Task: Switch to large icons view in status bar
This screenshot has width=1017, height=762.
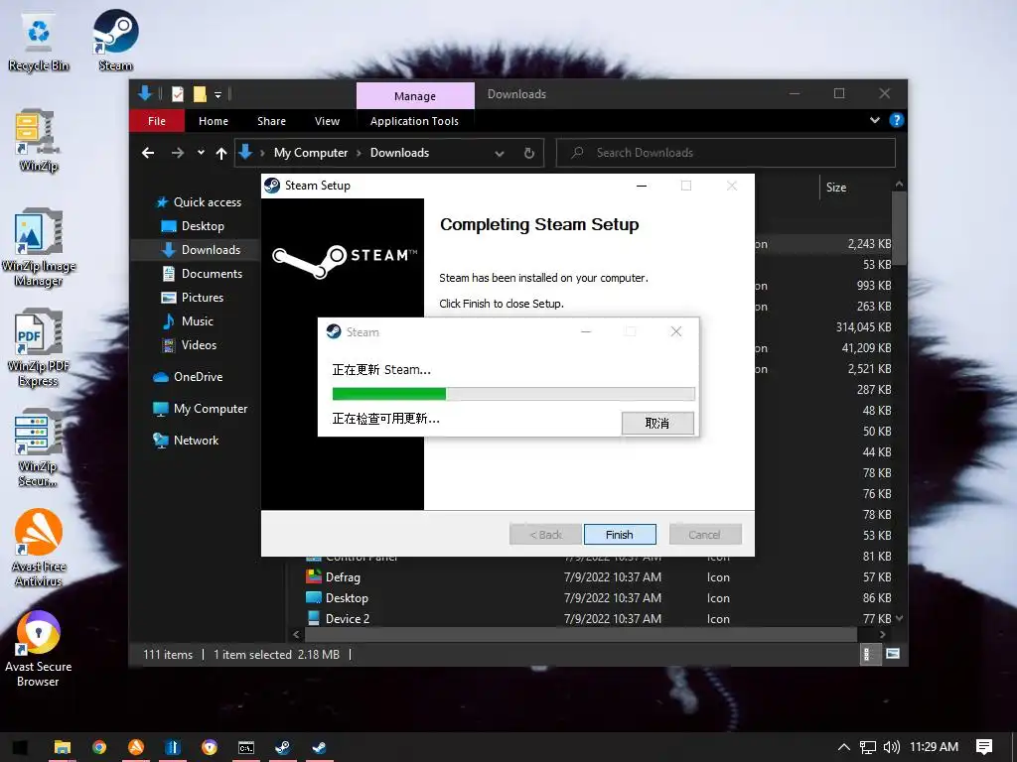Action: point(893,654)
